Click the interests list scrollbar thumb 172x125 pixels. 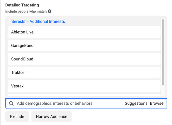[x=163, y=52]
